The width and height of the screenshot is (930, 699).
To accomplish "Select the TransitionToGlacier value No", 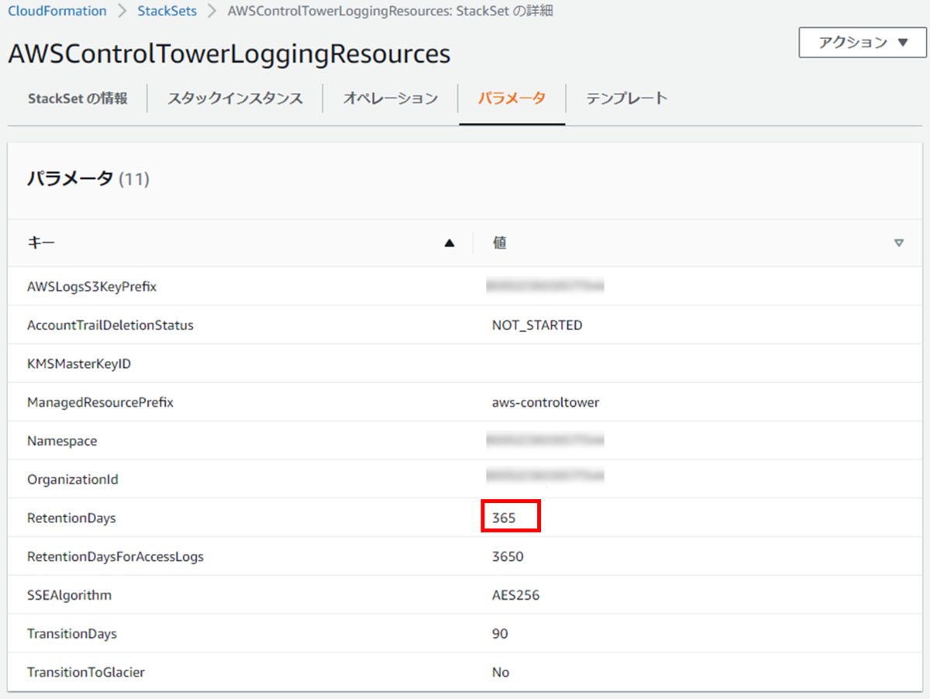I will pyautogui.click(x=500, y=672).
